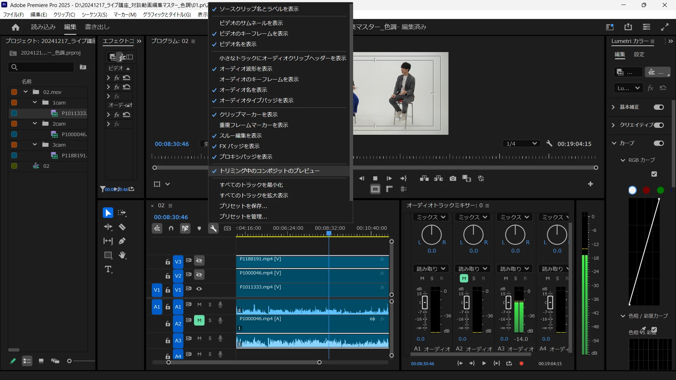Click プリセットを保存... menu option
This screenshot has width=676, height=380.
click(x=243, y=206)
